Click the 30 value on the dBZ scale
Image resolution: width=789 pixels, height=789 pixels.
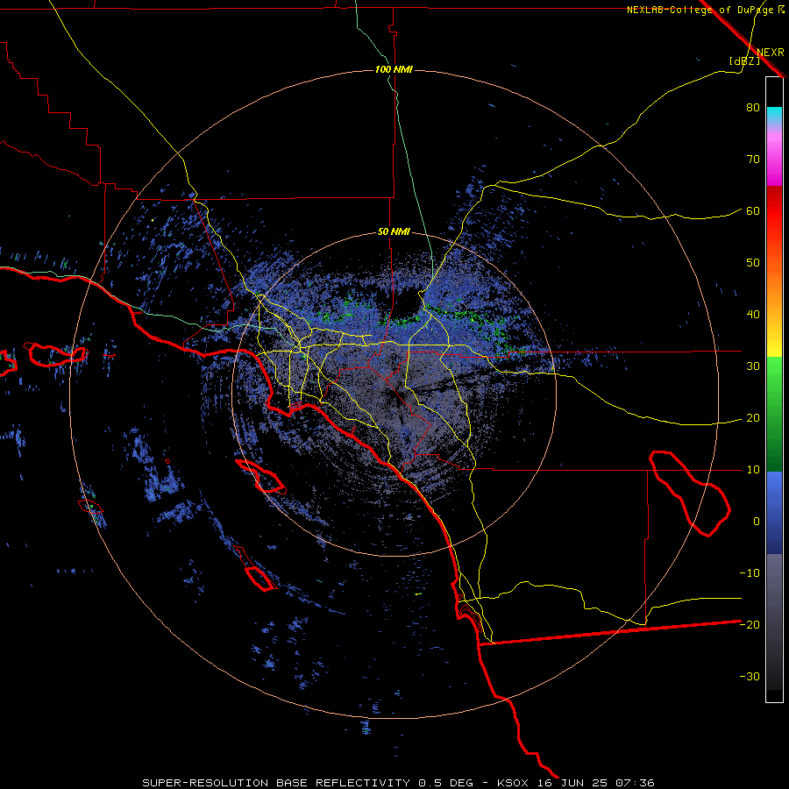tap(753, 366)
